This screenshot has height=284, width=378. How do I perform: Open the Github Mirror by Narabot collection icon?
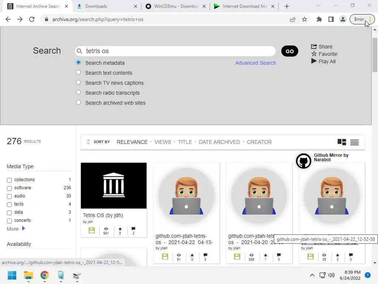303,161
